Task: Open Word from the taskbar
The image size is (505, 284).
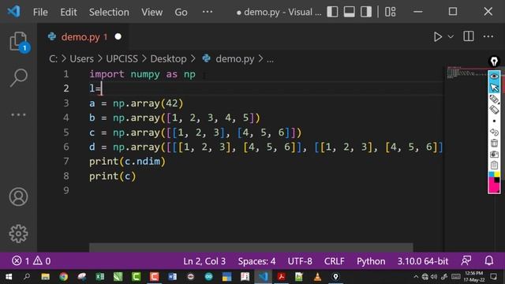Action: coord(172,277)
